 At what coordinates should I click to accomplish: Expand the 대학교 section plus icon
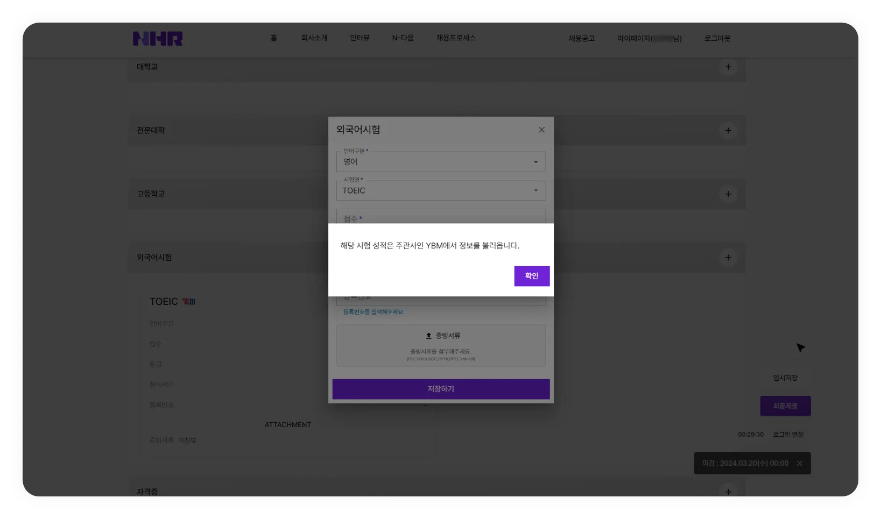pos(728,67)
